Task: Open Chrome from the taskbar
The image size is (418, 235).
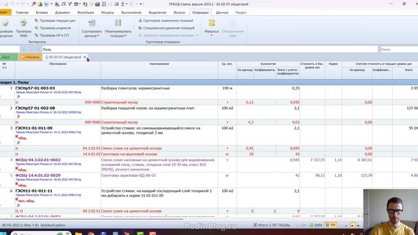Action: click(x=91, y=234)
